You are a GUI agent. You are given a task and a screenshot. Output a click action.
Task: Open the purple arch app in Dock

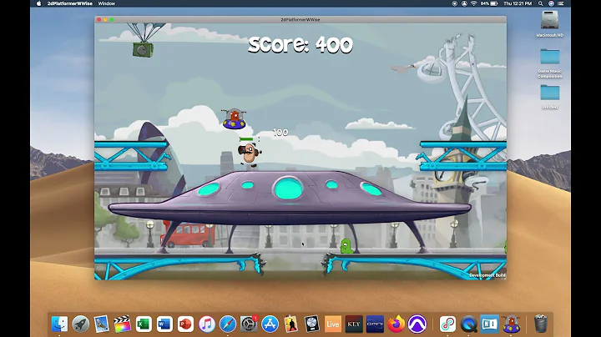417,324
